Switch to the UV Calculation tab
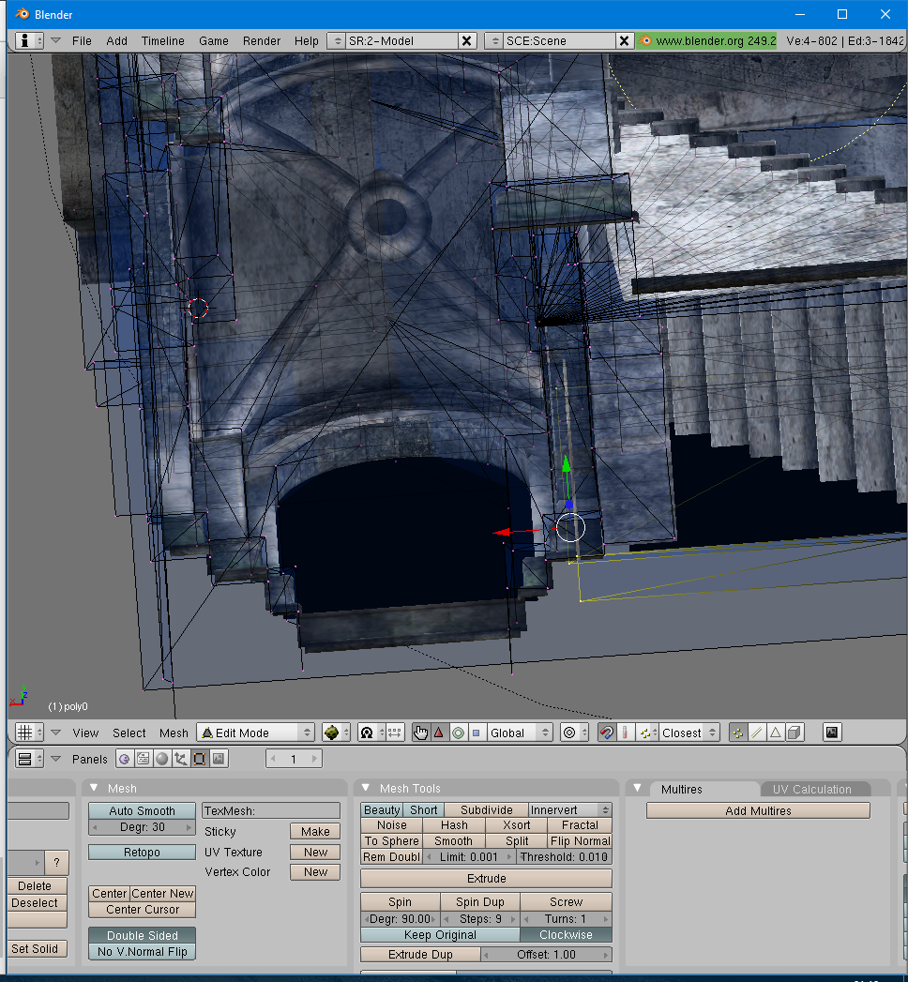This screenshot has height=982, width=908. (812, 790)
